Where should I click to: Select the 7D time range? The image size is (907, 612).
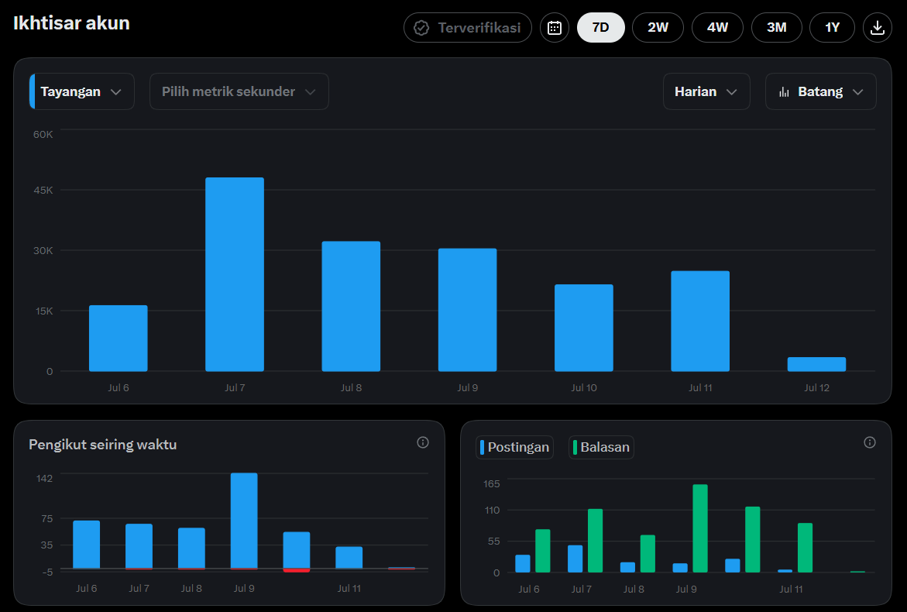coord(600,28)
